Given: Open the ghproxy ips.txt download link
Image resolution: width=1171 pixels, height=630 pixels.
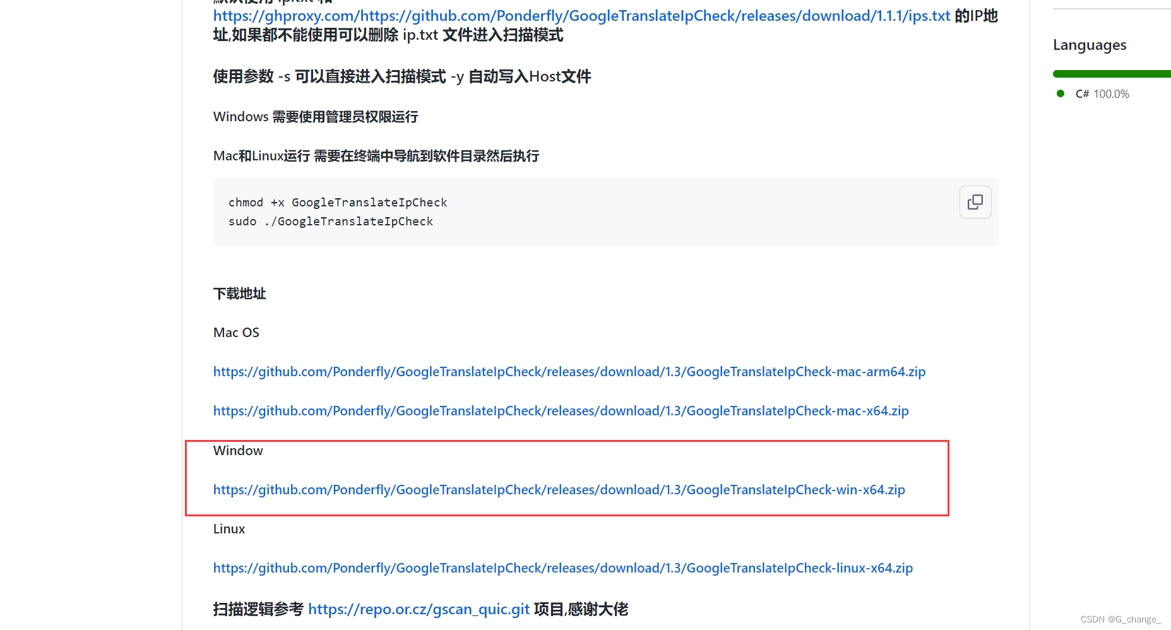Looking at the screenshot, I should 581,16.
